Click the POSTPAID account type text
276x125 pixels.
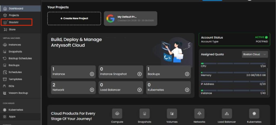click(262, 42)
